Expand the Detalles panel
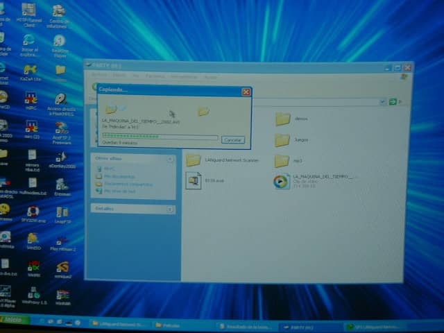This screenshot has height=333, width=444. tap(170, 208)
